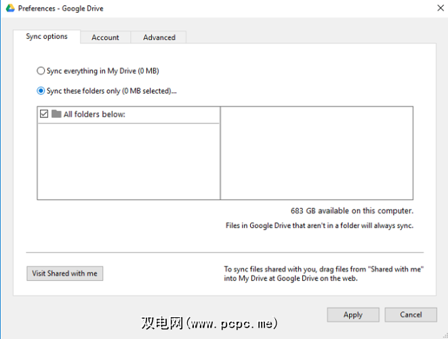Click the folder icon beside All folders below
448x339 pixels.
56,114
